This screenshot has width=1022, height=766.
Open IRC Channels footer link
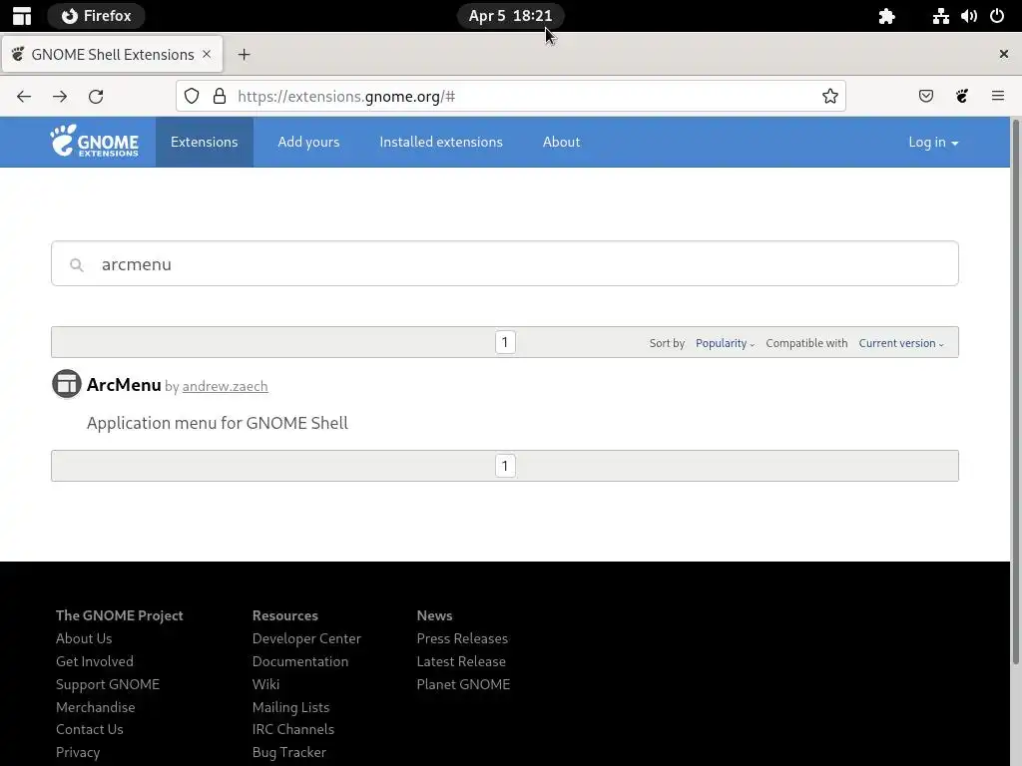[292, 729]
